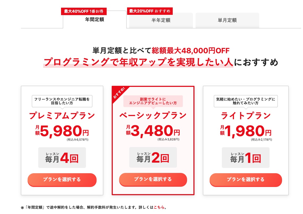Click the 副業でライトに speech bubble

pos(153,101)
